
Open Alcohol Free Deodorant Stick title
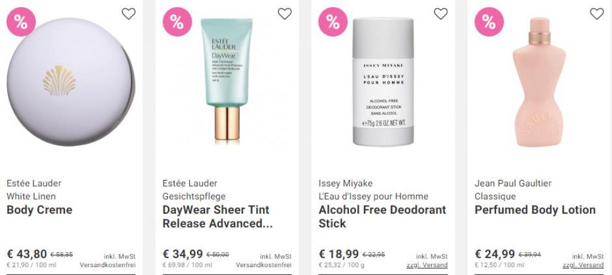tap(382, 216)
